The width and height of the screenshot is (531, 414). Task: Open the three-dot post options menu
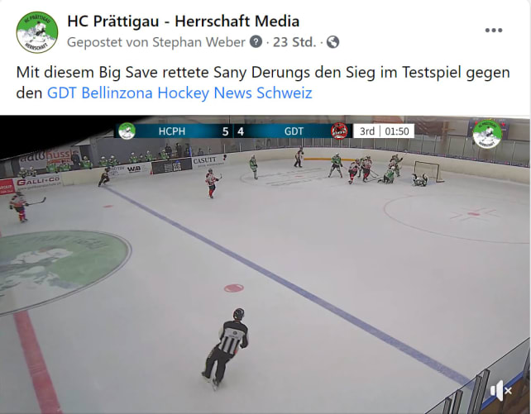[494, 31]
